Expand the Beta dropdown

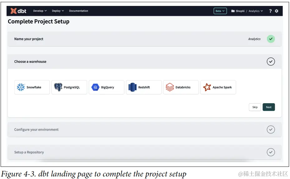pos(220,11)
